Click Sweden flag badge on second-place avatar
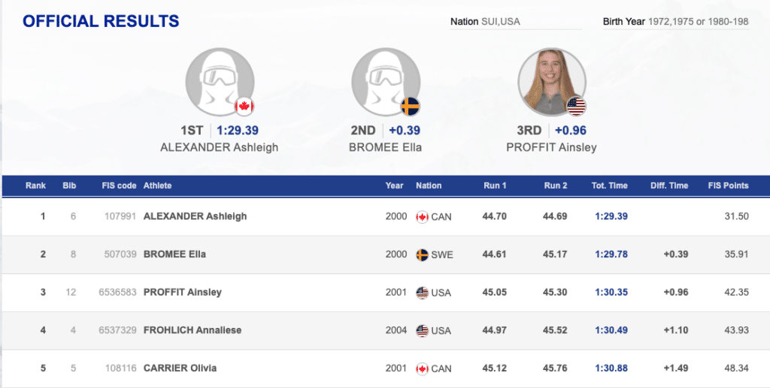The image size is (770, 388). tap(410, 107)
